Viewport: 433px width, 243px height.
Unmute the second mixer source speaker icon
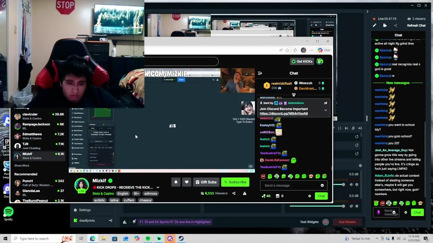click(x=351, y=206)
